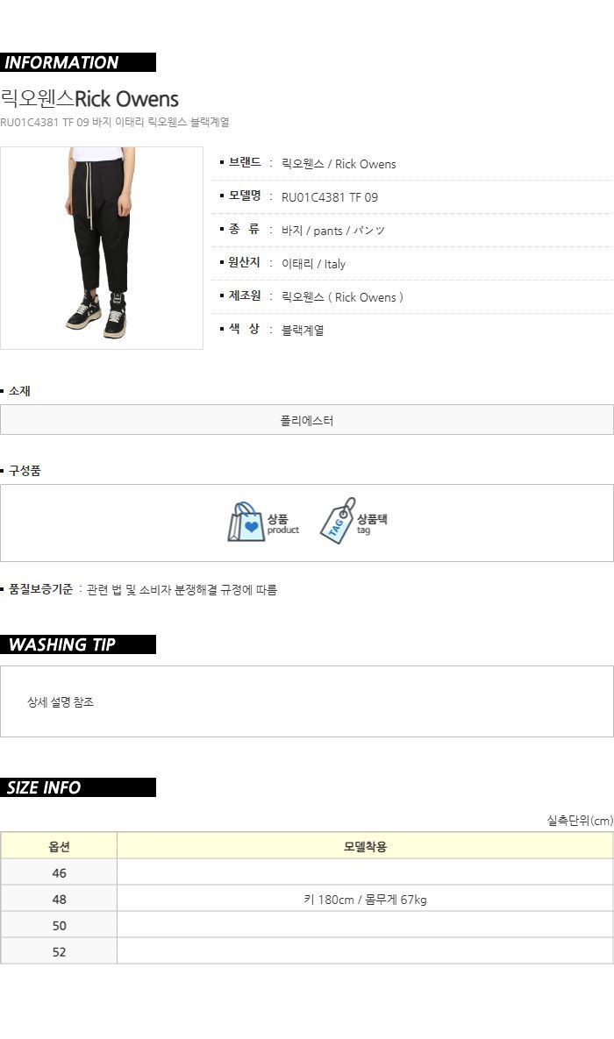Click the brand value 릭오웬스 / Rick Owens
Screen dimensions: 614x1039
click(339, 164)
